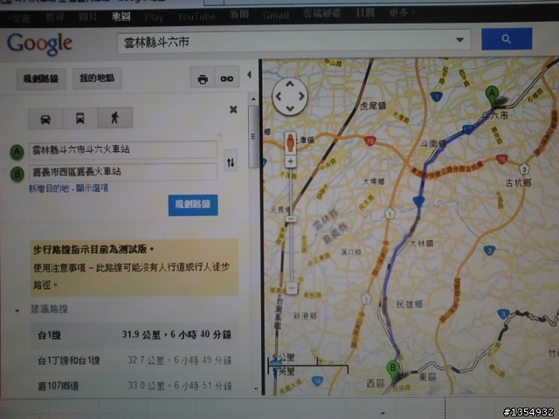Pan the map up with the arrow
Screen dimensions: 559x419
290,84
